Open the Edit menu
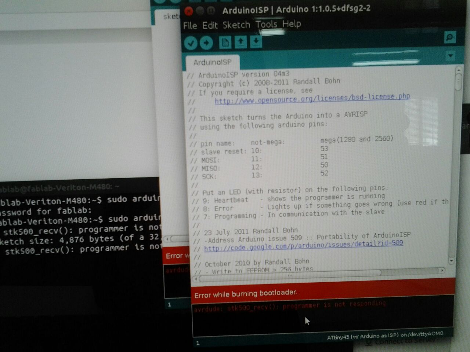This screenshot has height=352, width=470. 210,25
